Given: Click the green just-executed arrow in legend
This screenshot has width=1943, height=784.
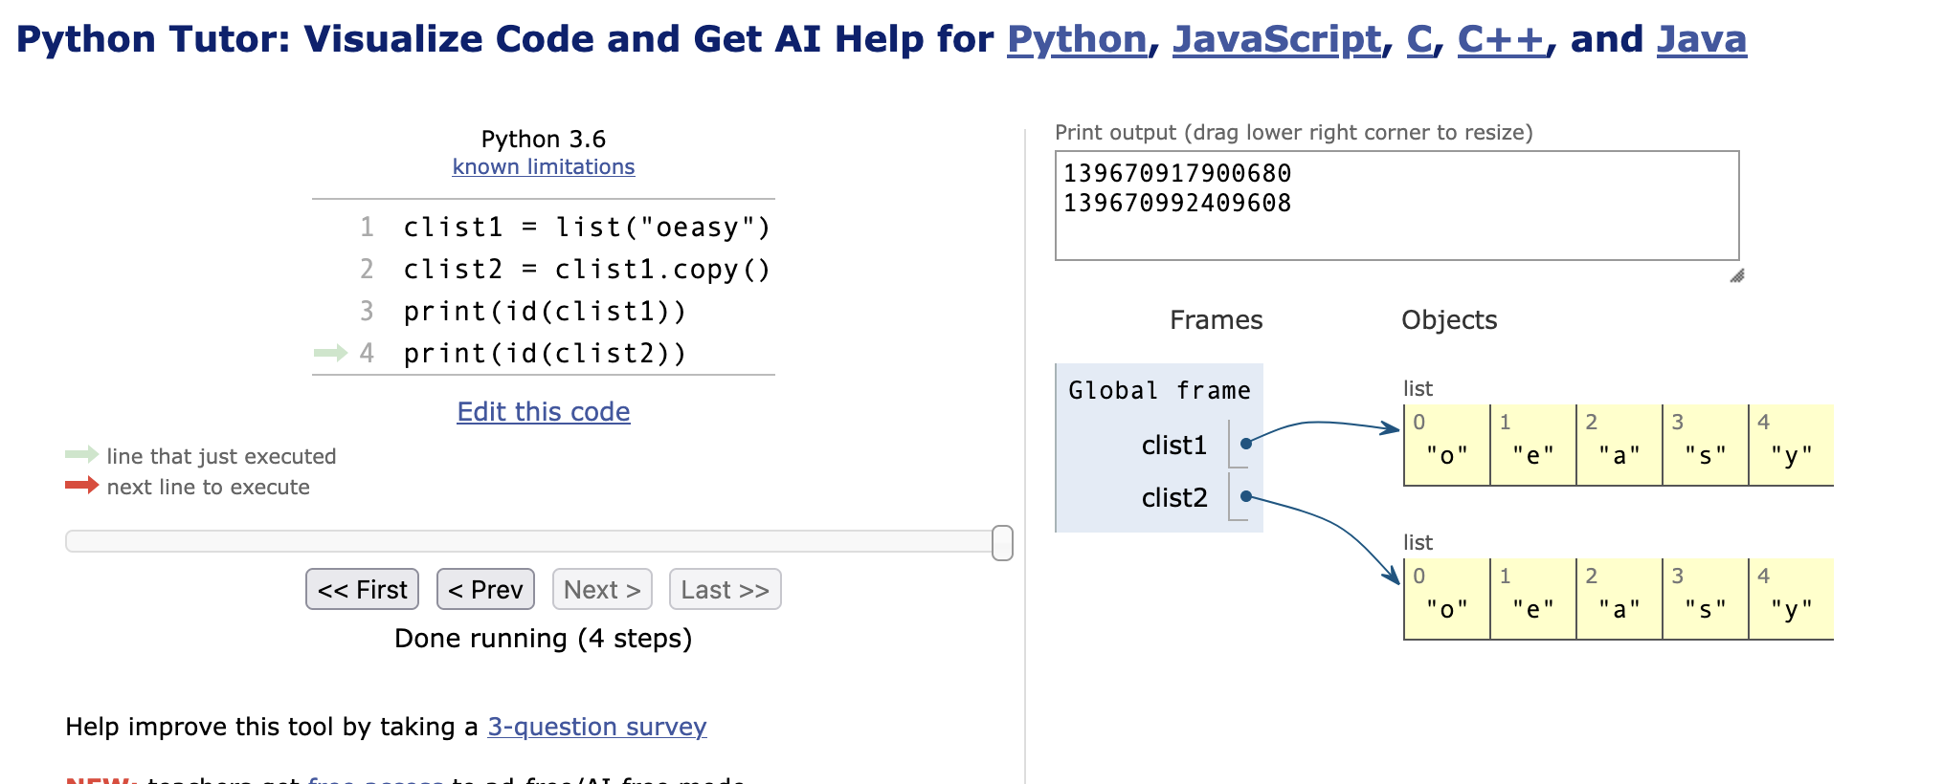Looking at the screenshot, I should (x=81, y=454).
